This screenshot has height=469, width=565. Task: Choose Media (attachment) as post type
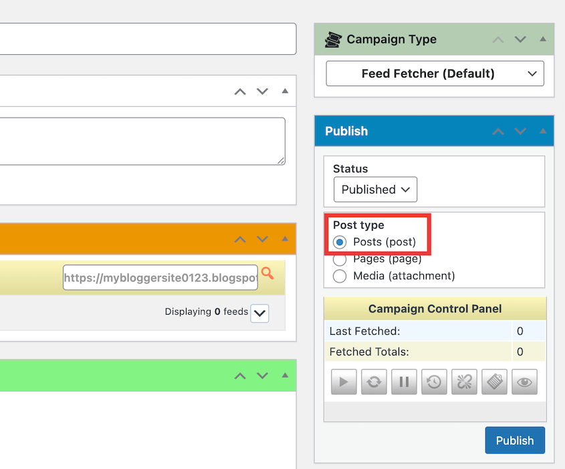coord(340,276)
